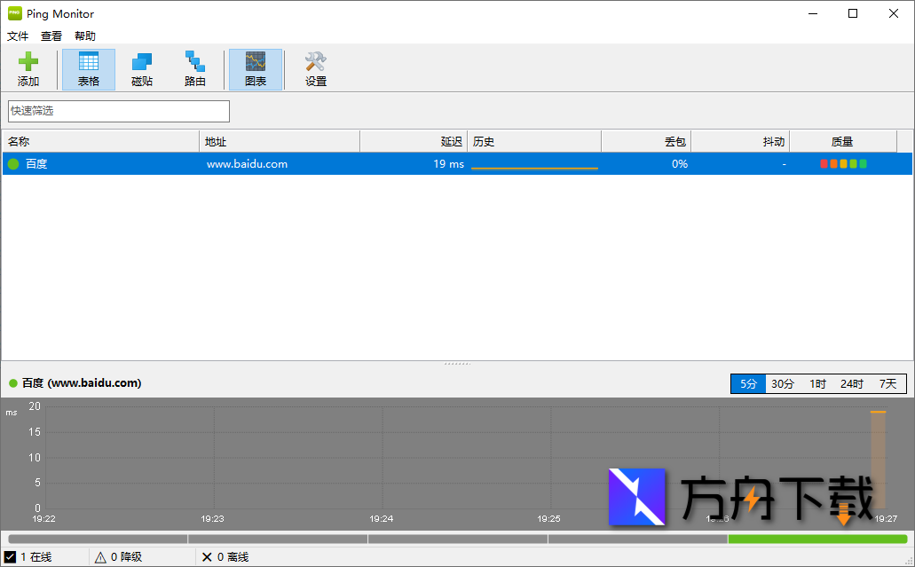Switch to the 7天 time range
Screen dimensions: 915x567
[x=887, y=383]
